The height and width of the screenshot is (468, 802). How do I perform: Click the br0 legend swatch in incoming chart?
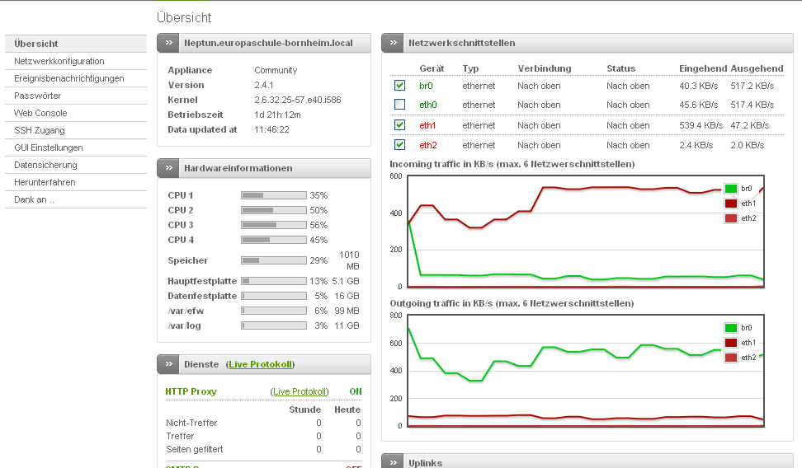tap(730, 189)
